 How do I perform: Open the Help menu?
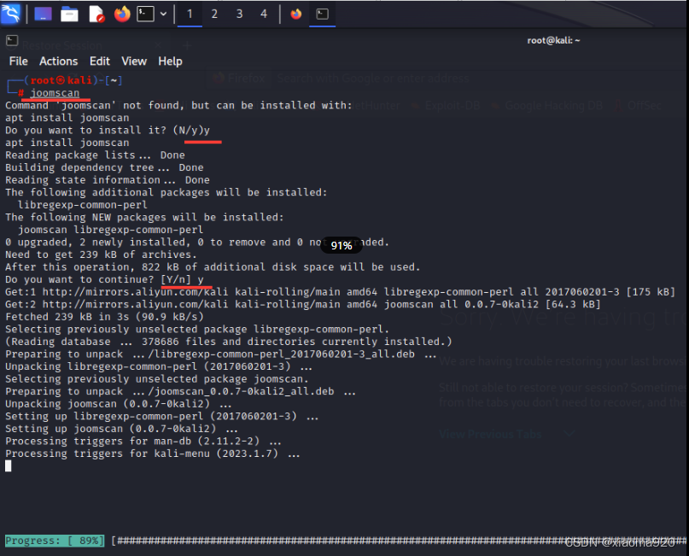(170, 61)
